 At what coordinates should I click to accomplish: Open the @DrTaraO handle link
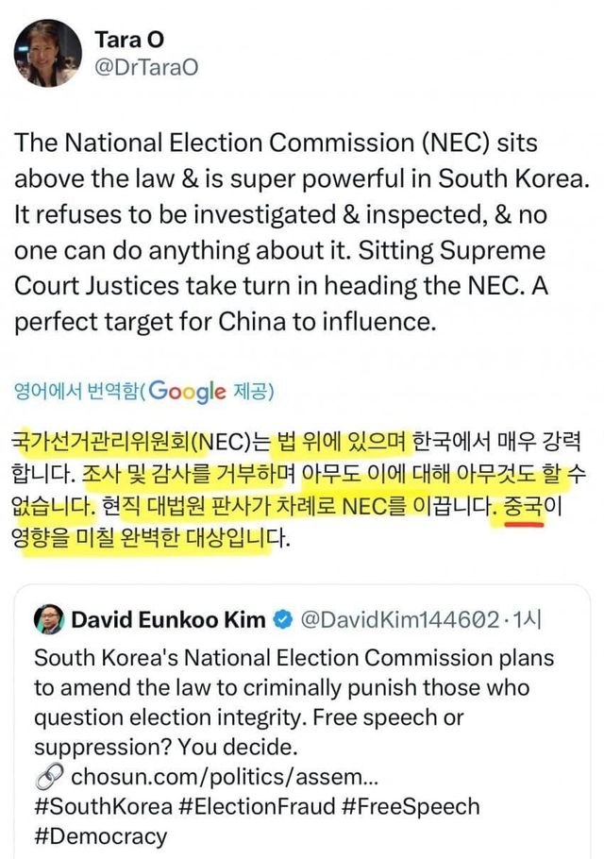pos(146,68)
